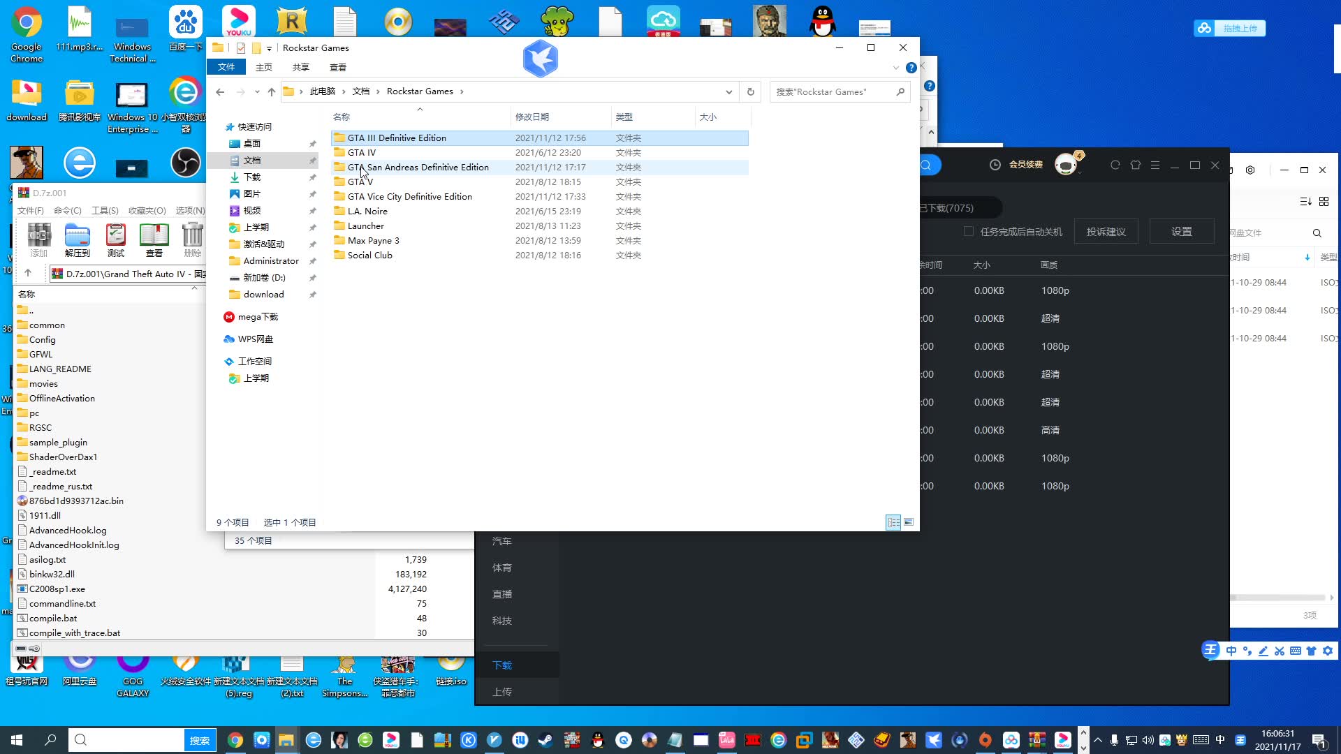Open the notification center icon
This screenshot has height=754, width=1341.
click(x=1319, y=740)
